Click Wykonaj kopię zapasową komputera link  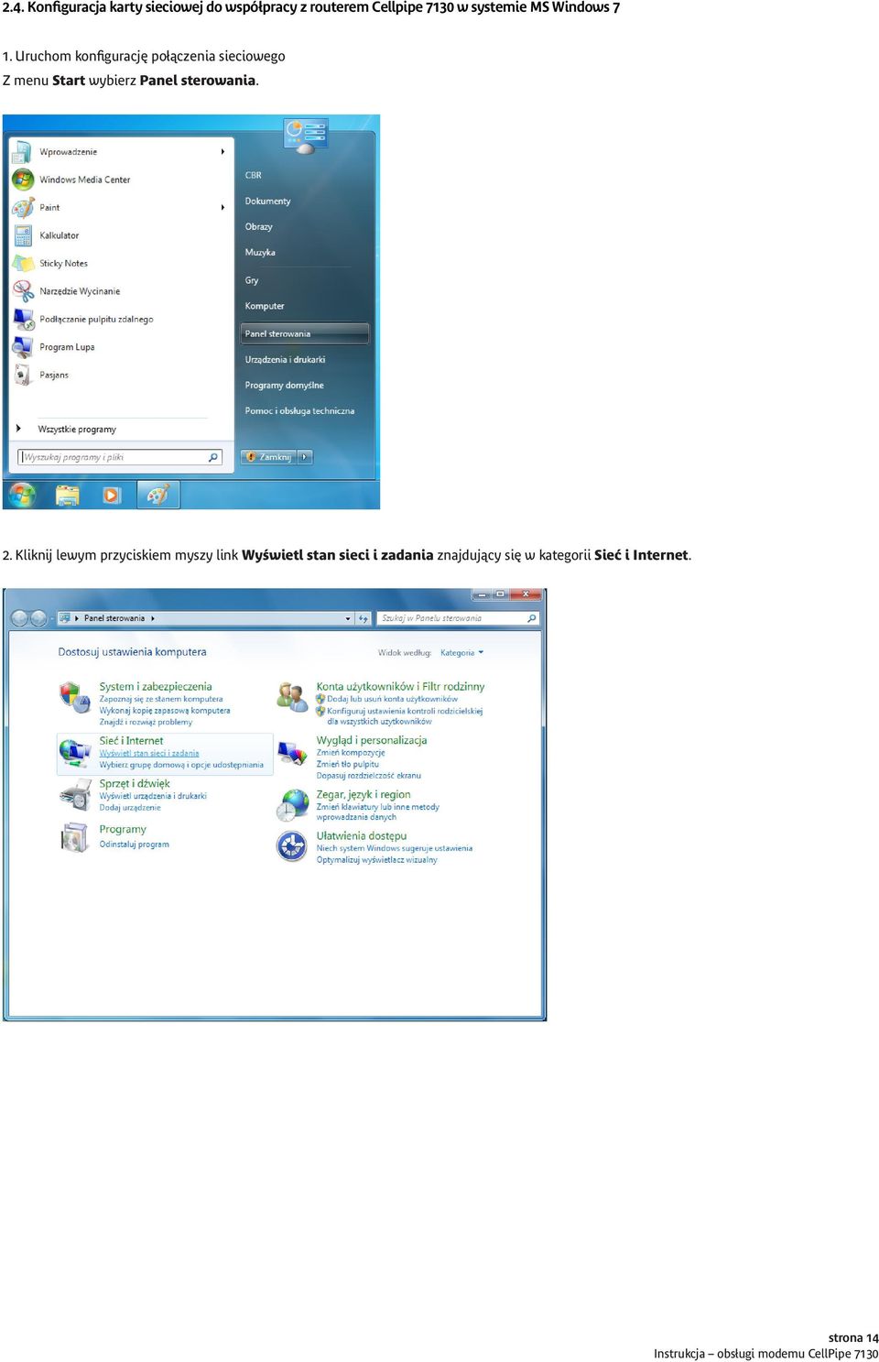tap(165, 711)
